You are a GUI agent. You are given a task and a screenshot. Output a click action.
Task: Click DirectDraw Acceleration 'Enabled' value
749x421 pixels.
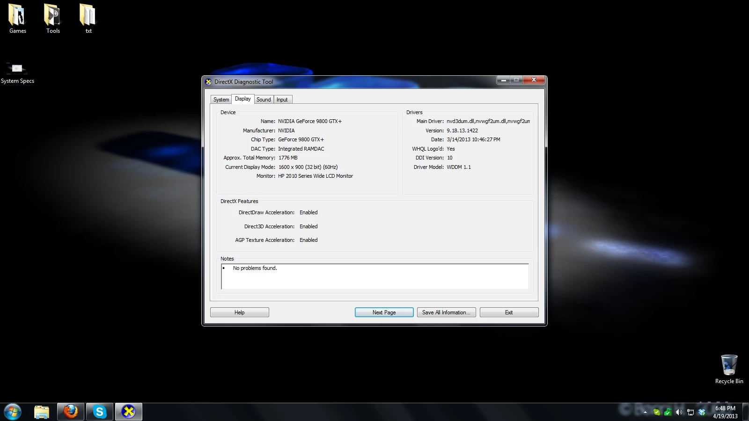point(308,212)
